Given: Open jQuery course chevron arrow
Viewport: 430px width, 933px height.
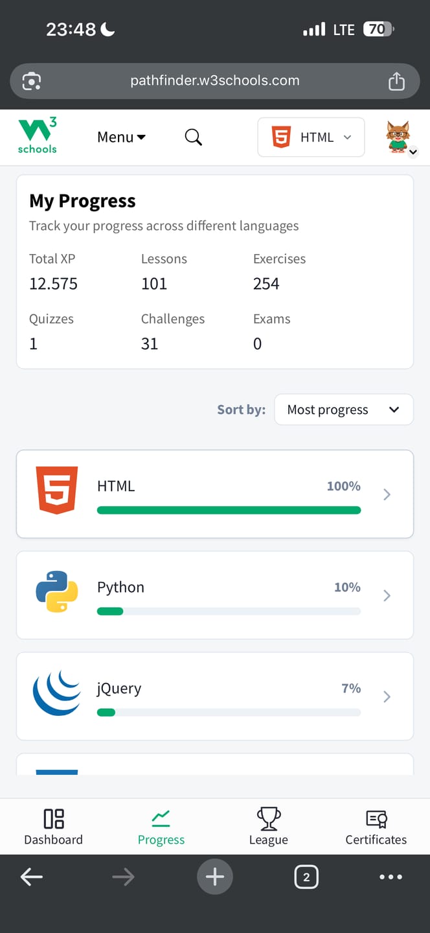Looking at the screenshot, I should click(x=387, y=697).
